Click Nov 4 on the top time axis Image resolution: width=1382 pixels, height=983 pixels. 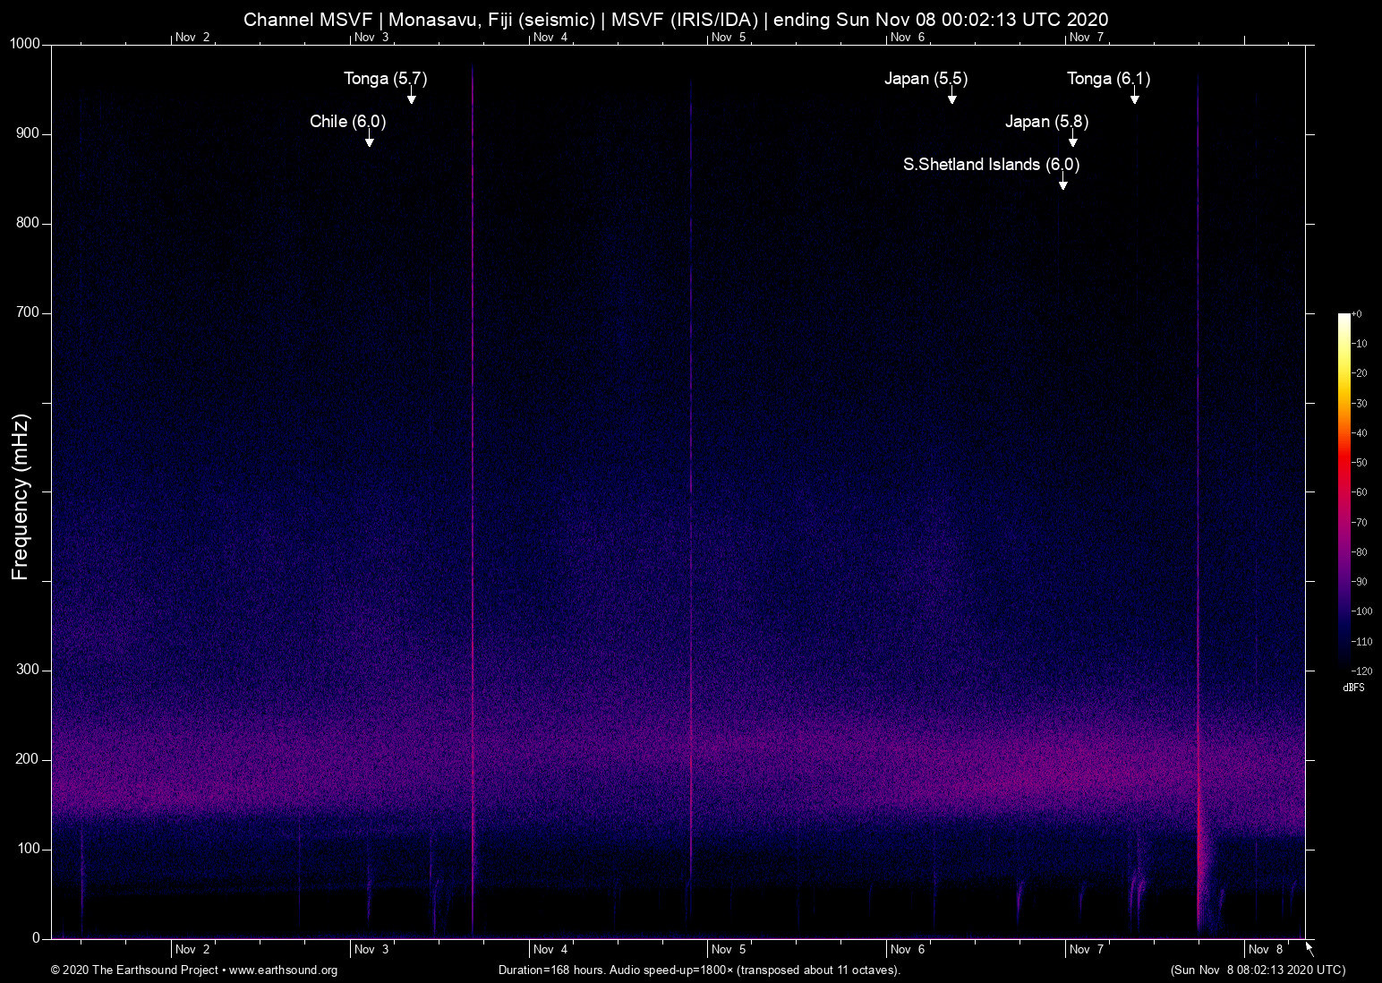coord(550,38)
